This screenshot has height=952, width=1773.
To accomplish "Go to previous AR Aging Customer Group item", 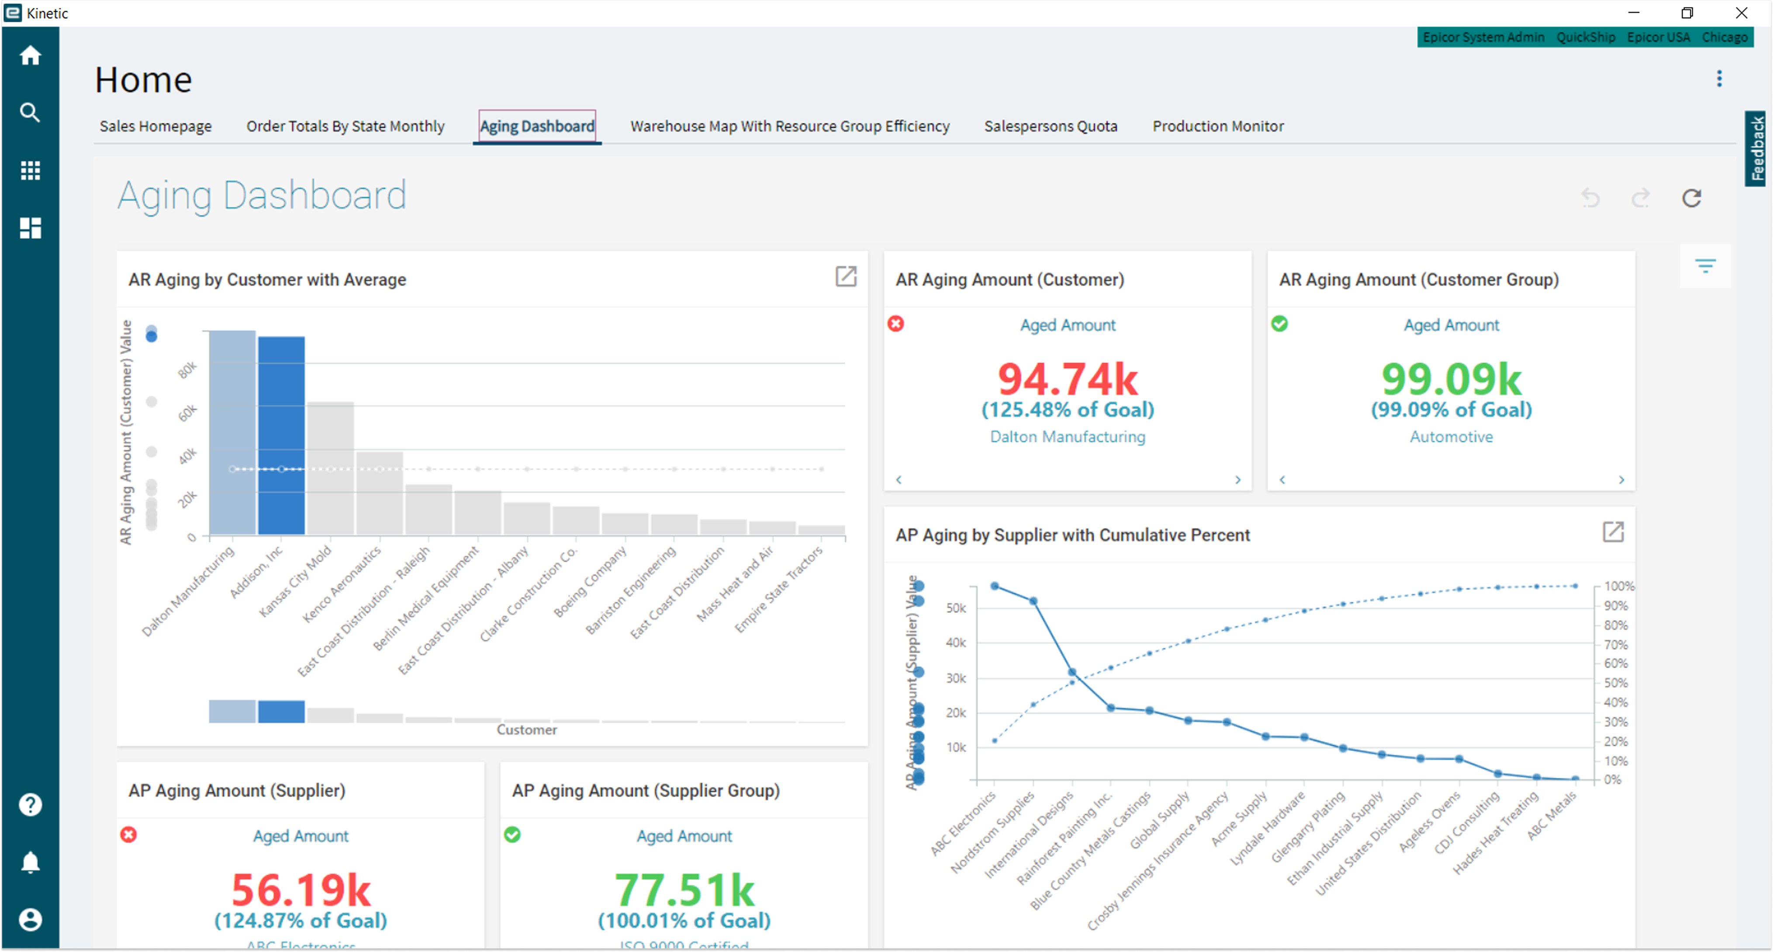I will [1282, 479].
